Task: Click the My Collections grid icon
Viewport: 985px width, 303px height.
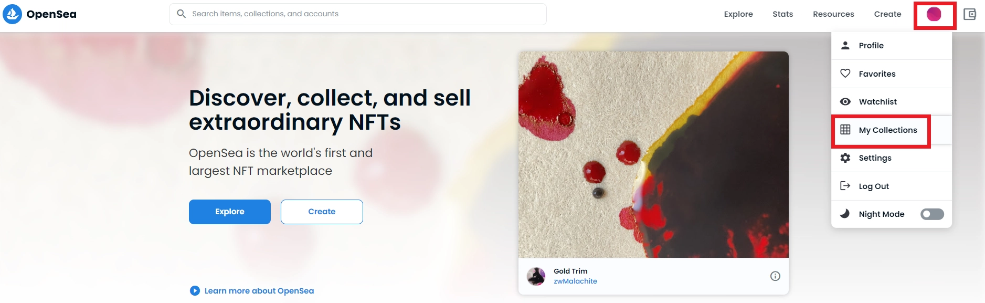Action: click(845, 130)
